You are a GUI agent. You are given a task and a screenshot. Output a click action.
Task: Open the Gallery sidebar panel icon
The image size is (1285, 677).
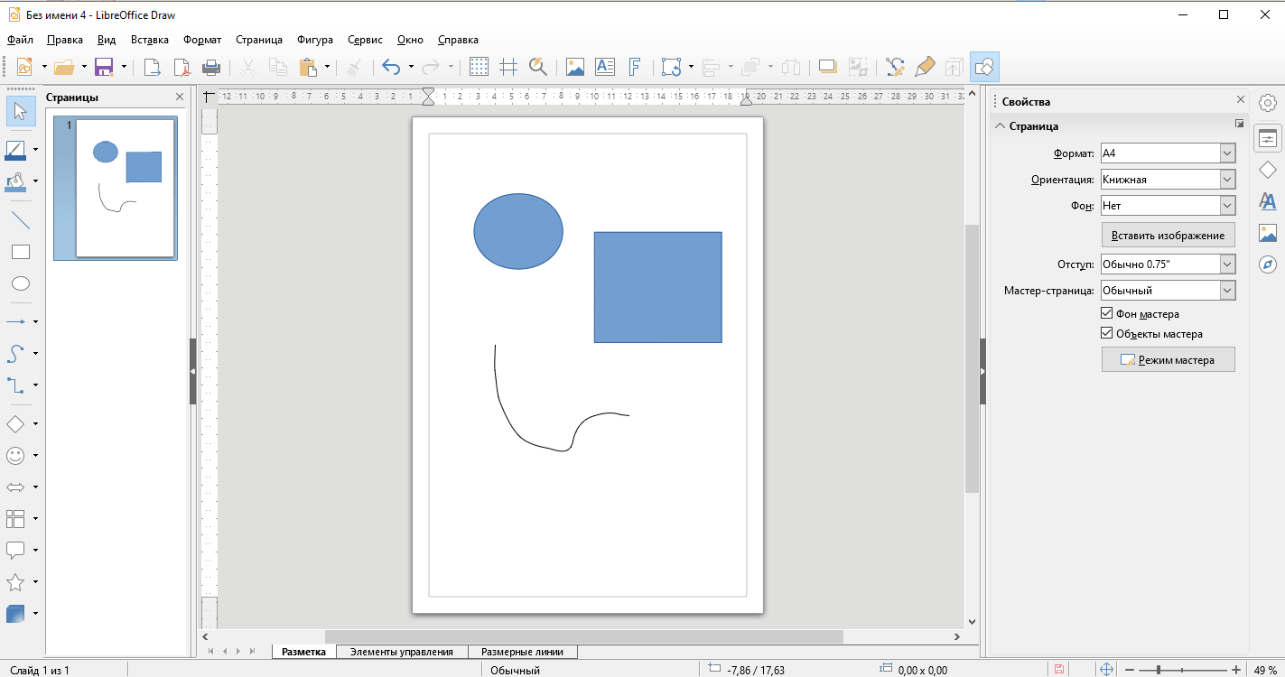point(1268,233)
